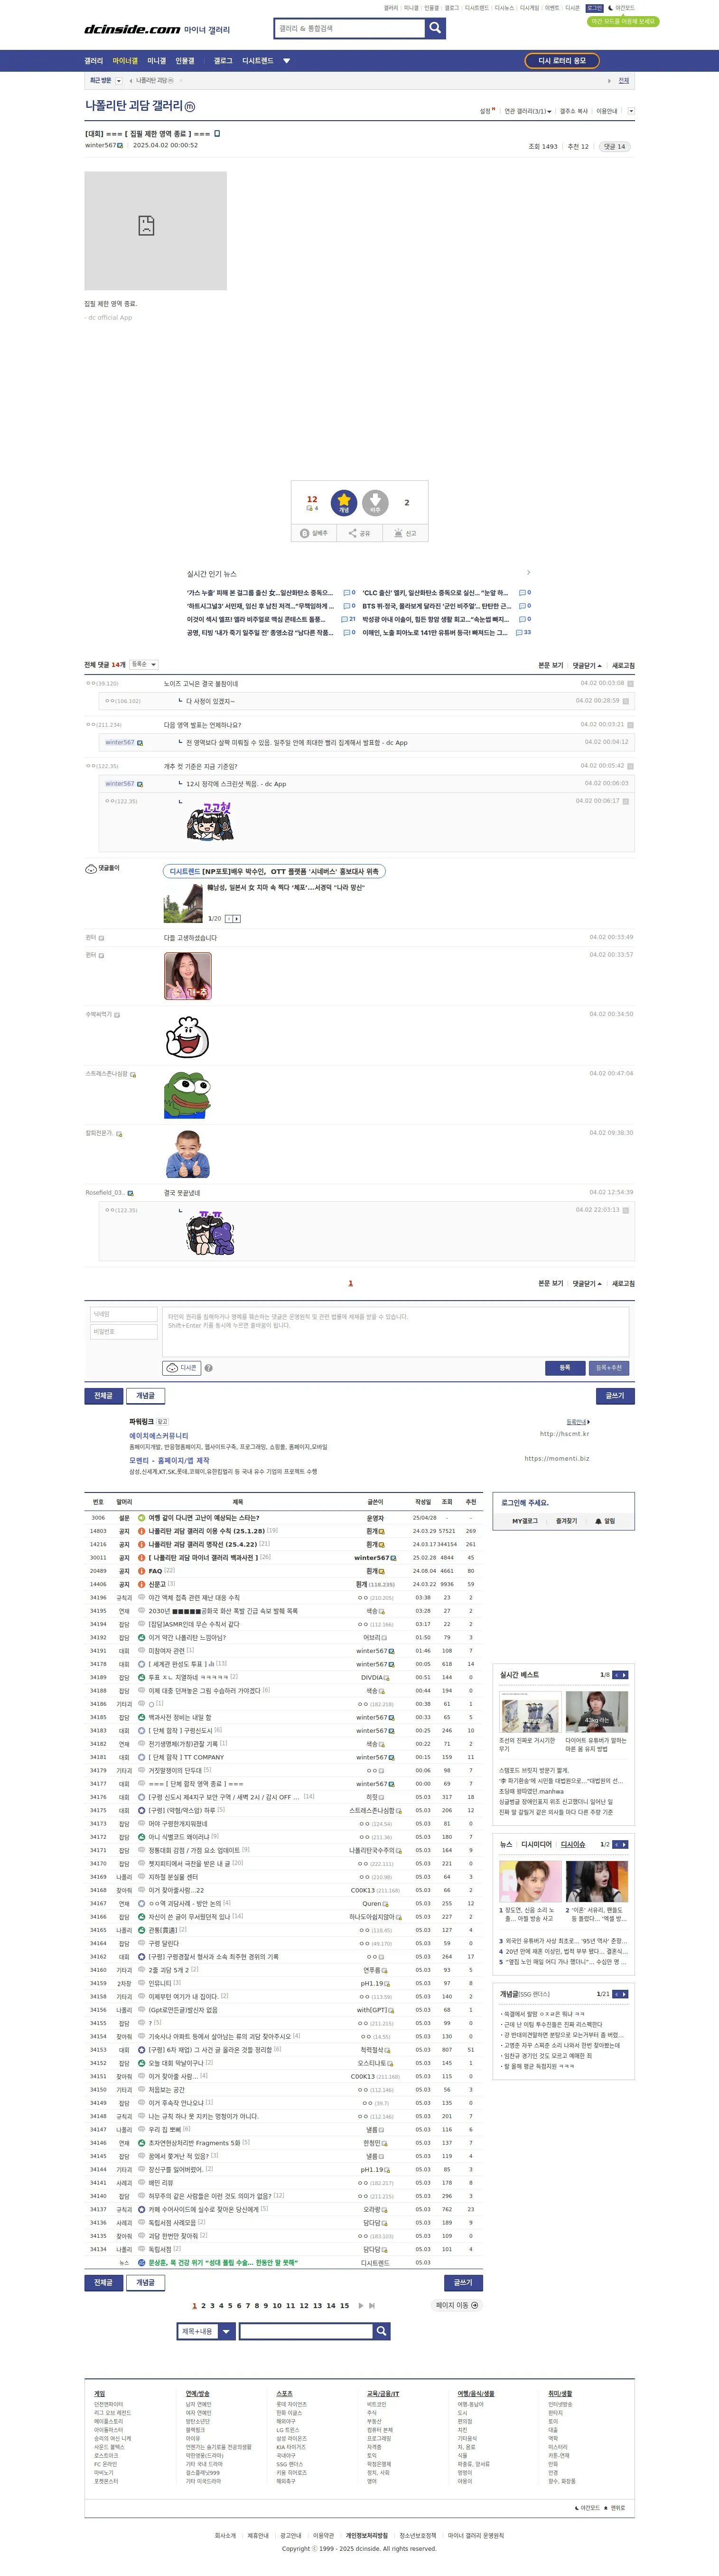Image resolution: width=719 pixels, height=2576 pixels.
Task: Click http://hscmt.kr power link
Action: pos(564,1434)
